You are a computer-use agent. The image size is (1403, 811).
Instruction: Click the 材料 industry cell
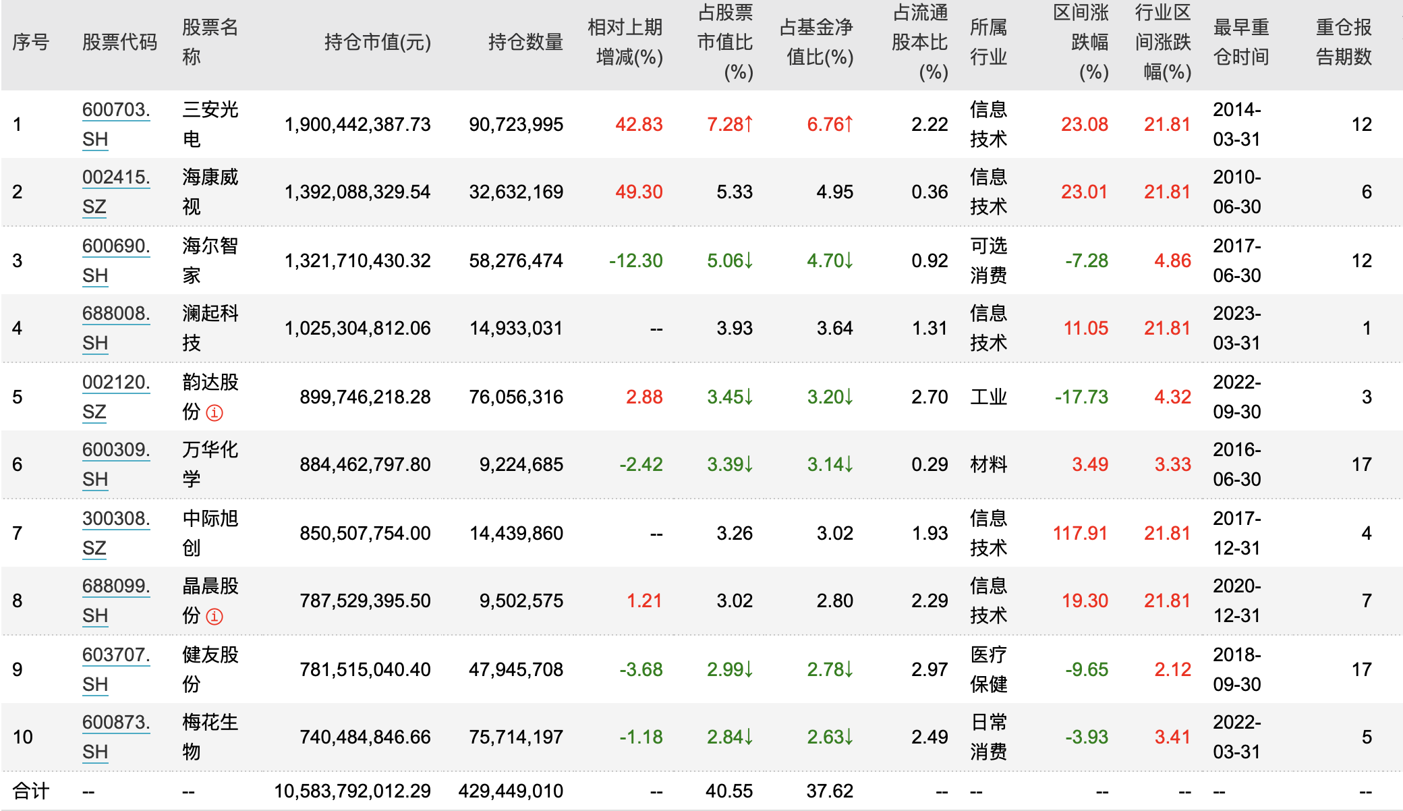989,464
